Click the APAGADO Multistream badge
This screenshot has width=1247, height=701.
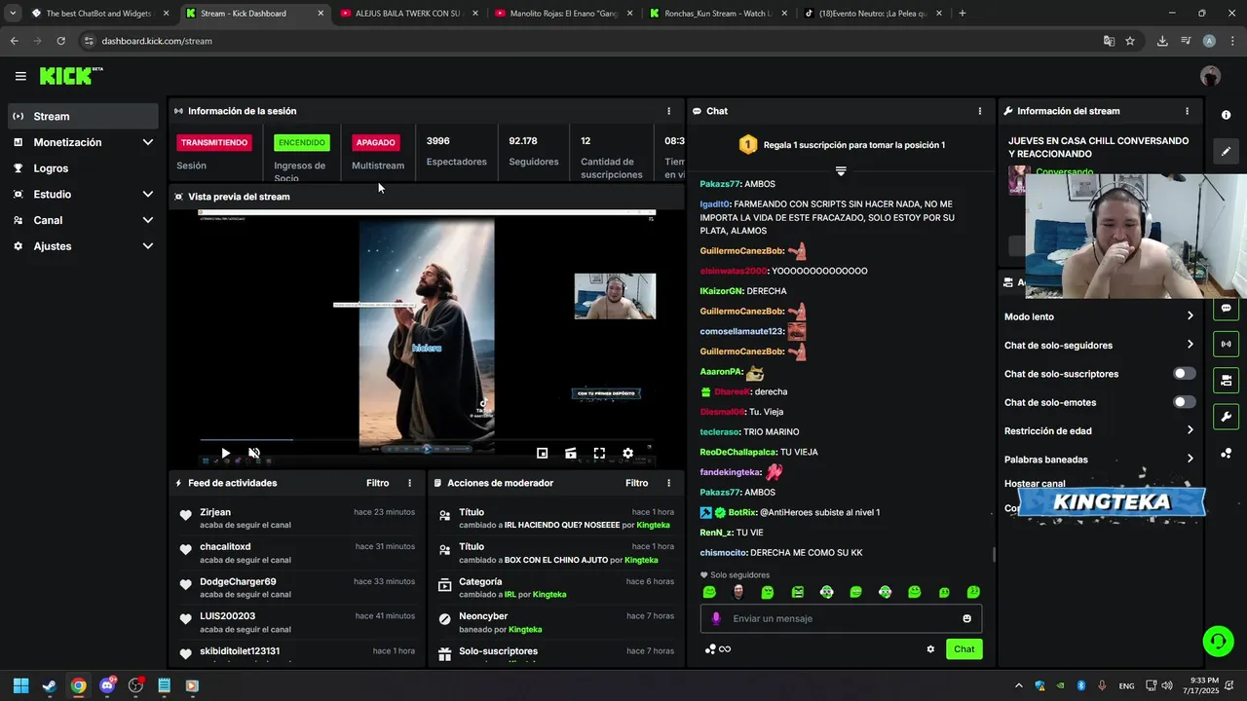tap(376, 143)
